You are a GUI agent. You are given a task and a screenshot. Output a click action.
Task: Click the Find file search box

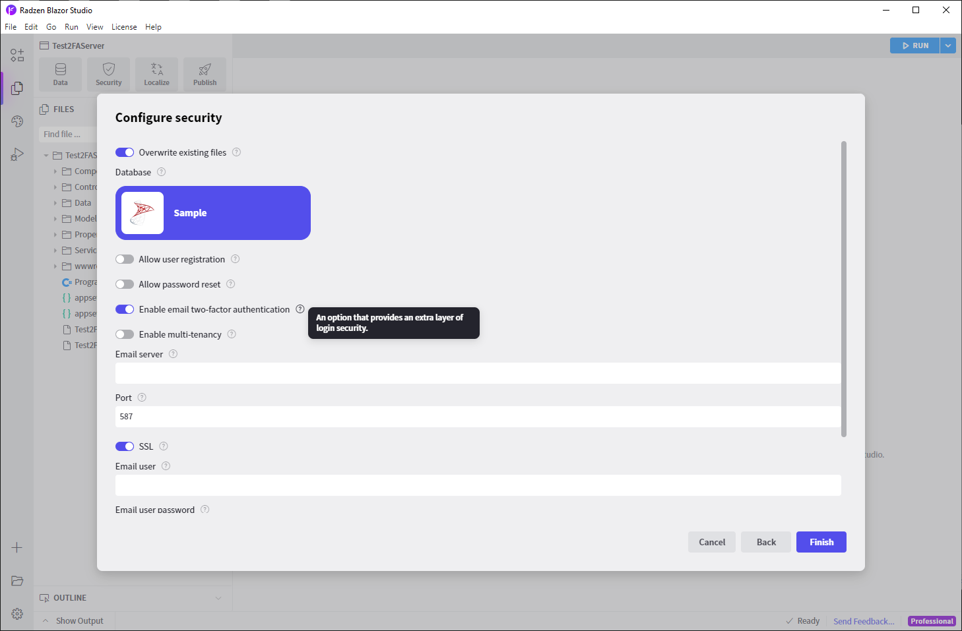(68, 134)
